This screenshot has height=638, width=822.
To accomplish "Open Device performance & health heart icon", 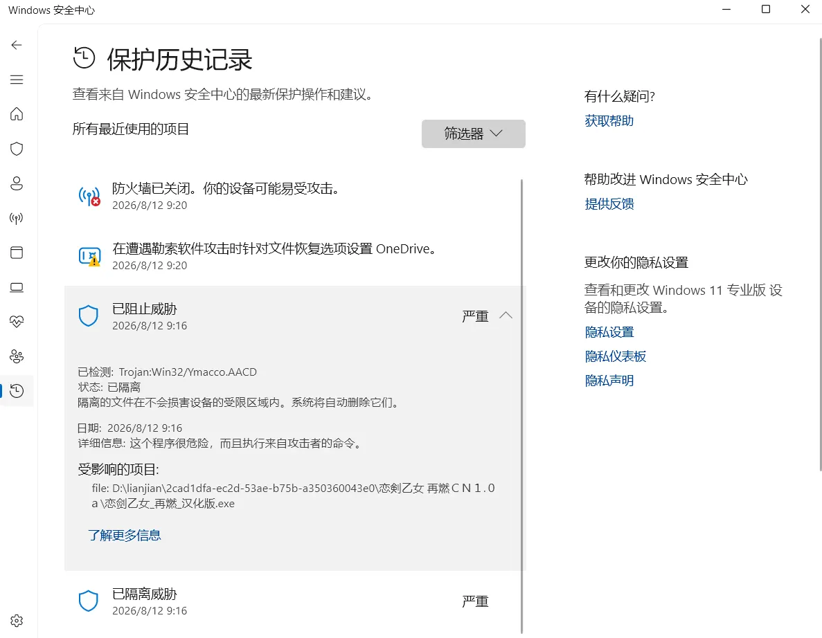I will coord(16,322).
